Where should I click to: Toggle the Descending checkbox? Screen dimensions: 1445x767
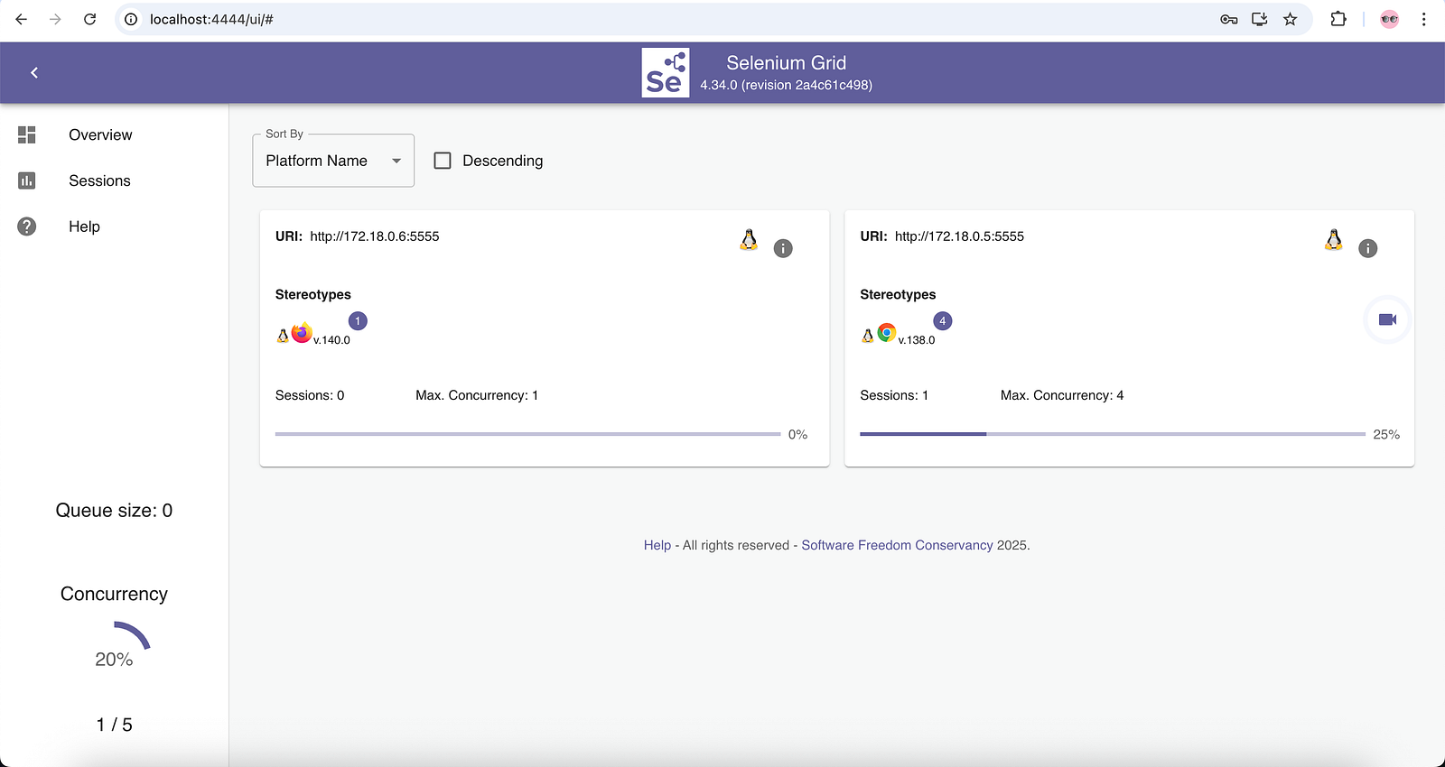(x=443, y=161)
